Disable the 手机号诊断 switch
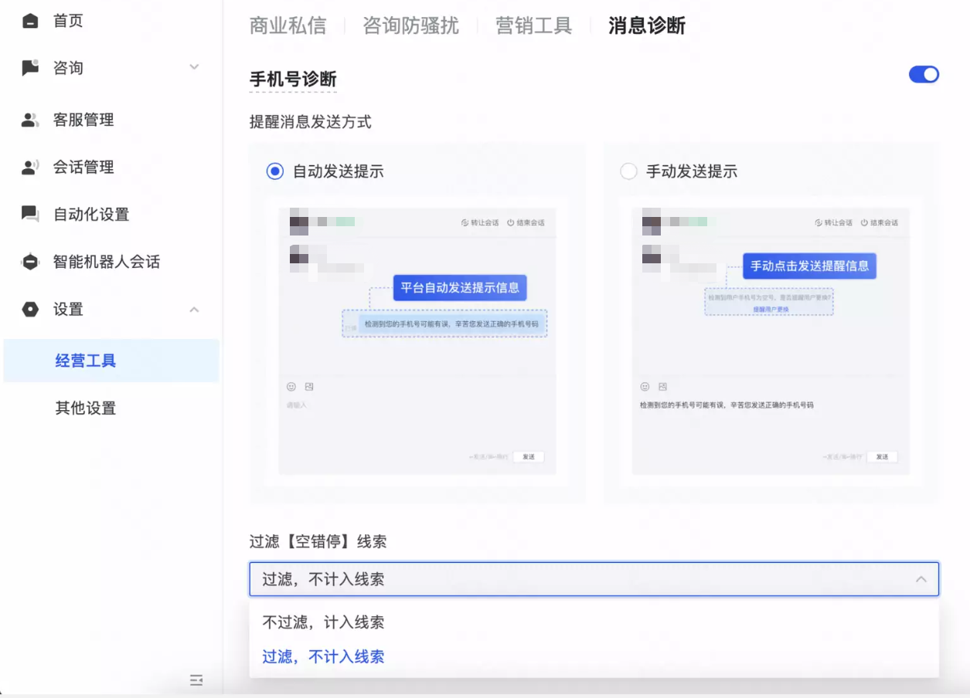This screenshot has height=698, width=970. pos(924,73)
